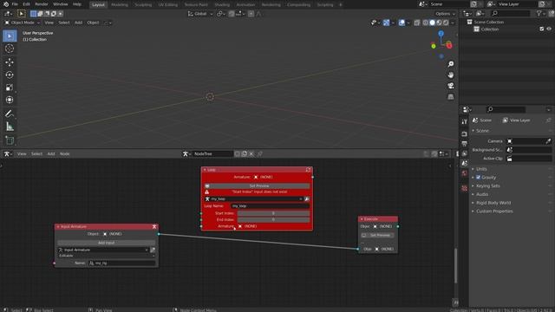Switch to the Modeling workspace tab
Screen dimensions: 555x312
(x=120, y=4)
